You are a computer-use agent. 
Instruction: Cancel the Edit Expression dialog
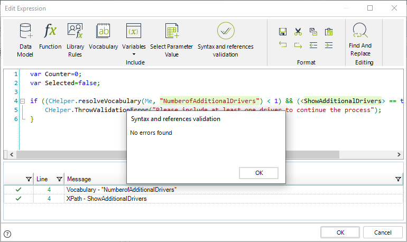click(383, 232)
